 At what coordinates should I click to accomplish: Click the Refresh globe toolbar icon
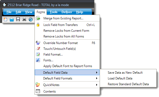click(31, 19)
